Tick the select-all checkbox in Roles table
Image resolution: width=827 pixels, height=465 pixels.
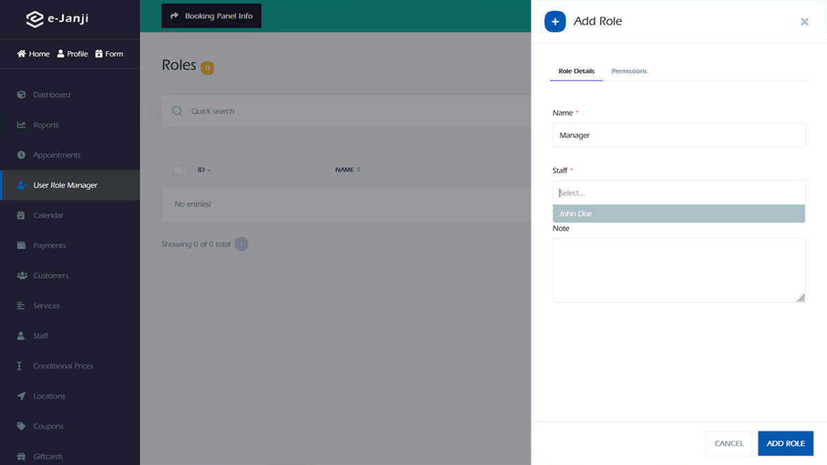(178, 169)
